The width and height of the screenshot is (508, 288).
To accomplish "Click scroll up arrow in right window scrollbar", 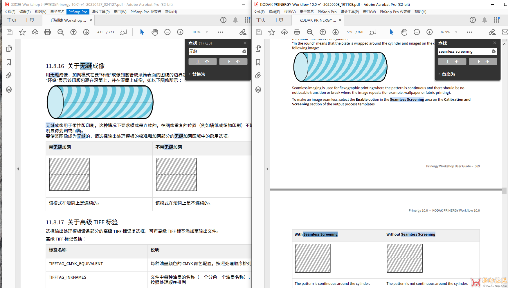I will click(x=505, y=44).
